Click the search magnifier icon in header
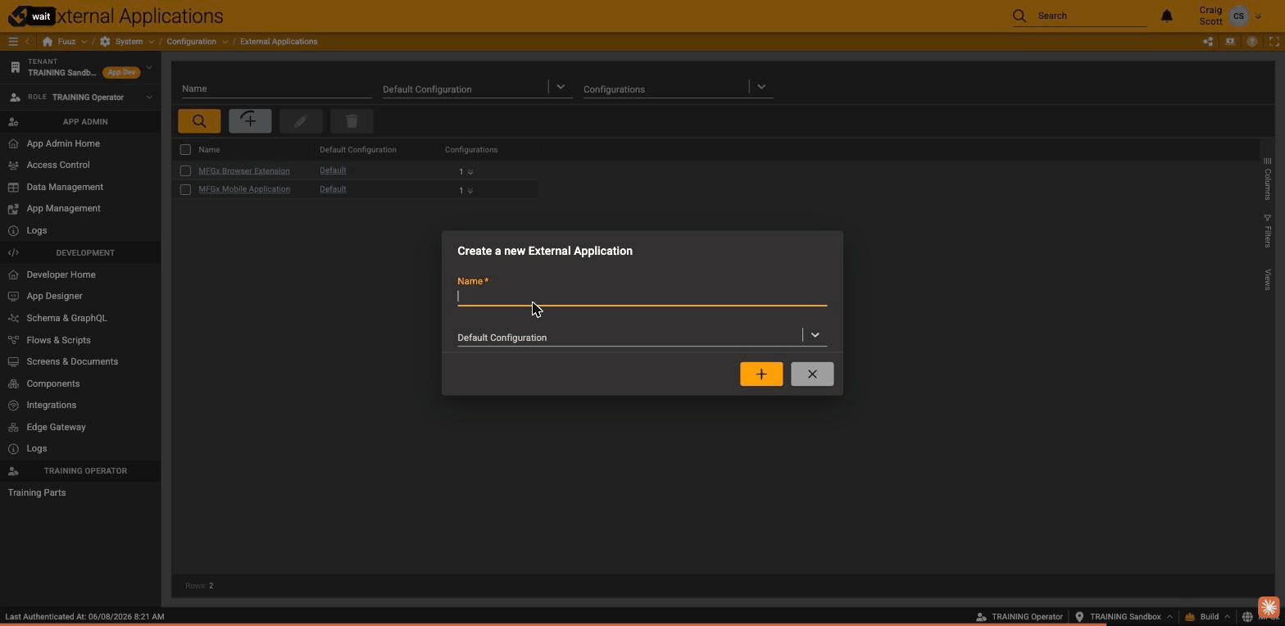This screenshot has height=626, width=1285. [x=1019, y=16]
